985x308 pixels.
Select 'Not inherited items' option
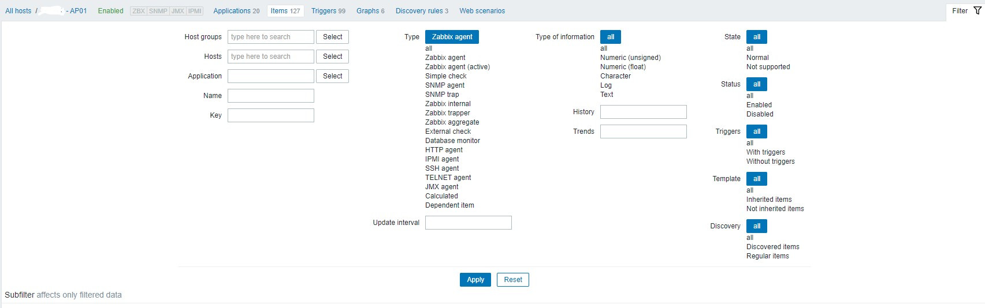775,209
